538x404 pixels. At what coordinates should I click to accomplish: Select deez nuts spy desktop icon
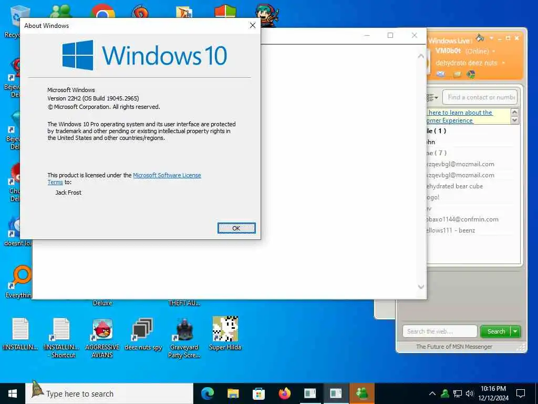[143, 334]
